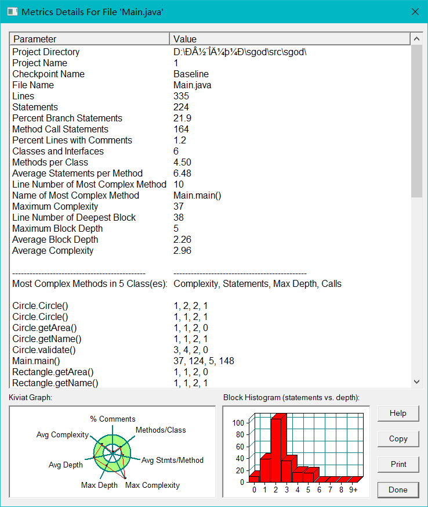Click the Block Histogram title label
Screen dimensions: 428x507
[291, 397]
